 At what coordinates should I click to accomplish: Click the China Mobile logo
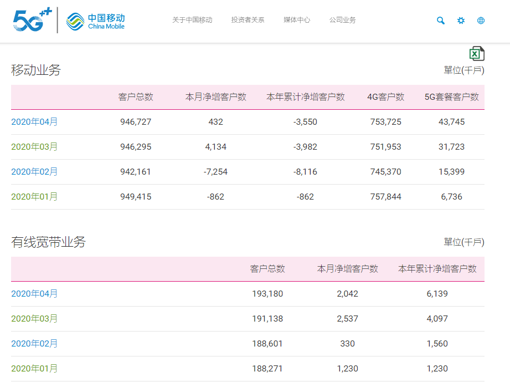(95, 22)
